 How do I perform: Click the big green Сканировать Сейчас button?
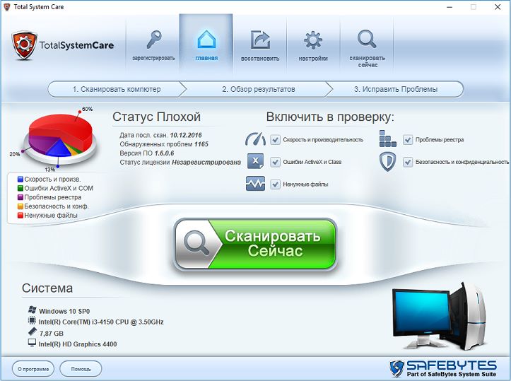click(x=255, y=244)
